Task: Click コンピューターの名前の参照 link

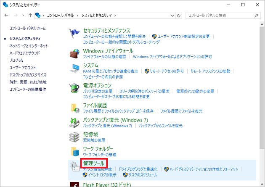Action: (103, 77)
